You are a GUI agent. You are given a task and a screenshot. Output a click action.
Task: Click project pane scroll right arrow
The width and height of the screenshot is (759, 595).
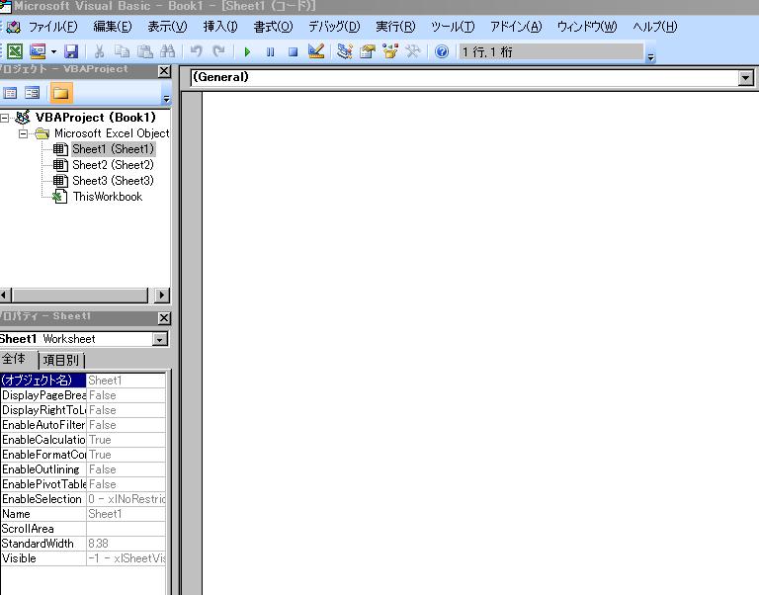[162, 295]
